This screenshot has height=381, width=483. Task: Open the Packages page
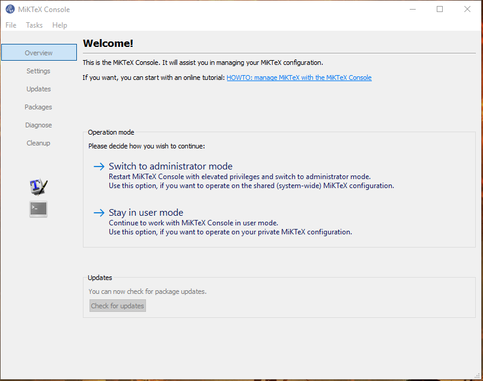coord(38,107)
